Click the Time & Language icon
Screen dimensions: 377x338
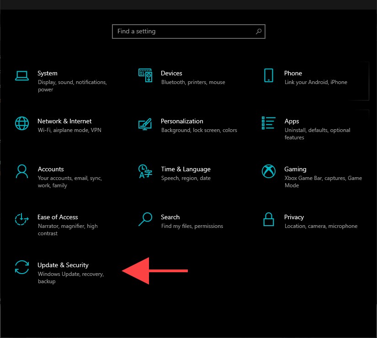click(x=145, y=171)
